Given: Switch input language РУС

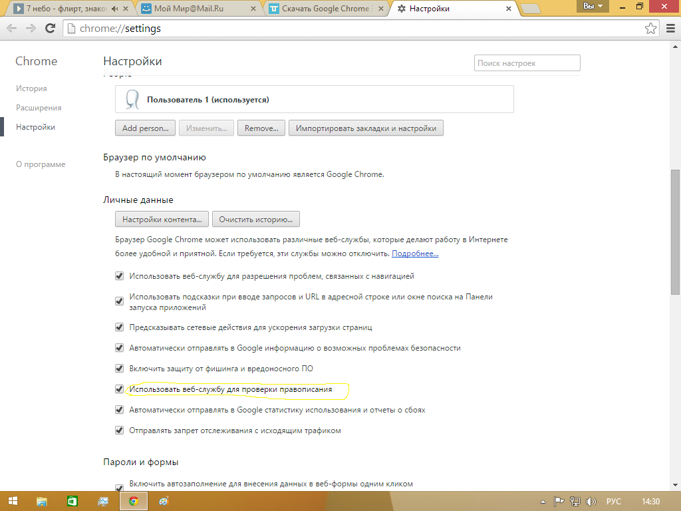Looking at the screenshot, I should pos(613,502).
